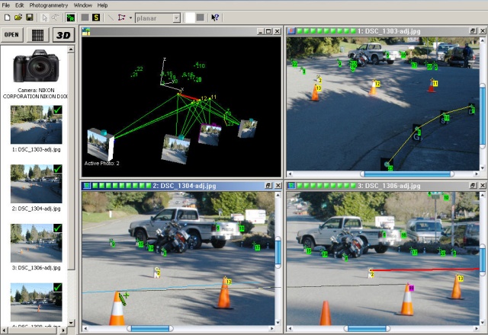Open the Window menu
This screenshot has width=488, height=335.
coord(83,5)
